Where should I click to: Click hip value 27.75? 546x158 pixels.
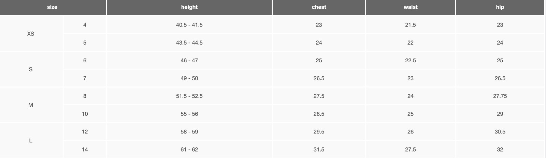pos(500,96)
